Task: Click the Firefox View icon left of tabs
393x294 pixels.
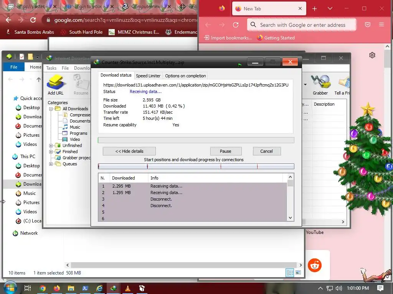Action: (222, 8)
